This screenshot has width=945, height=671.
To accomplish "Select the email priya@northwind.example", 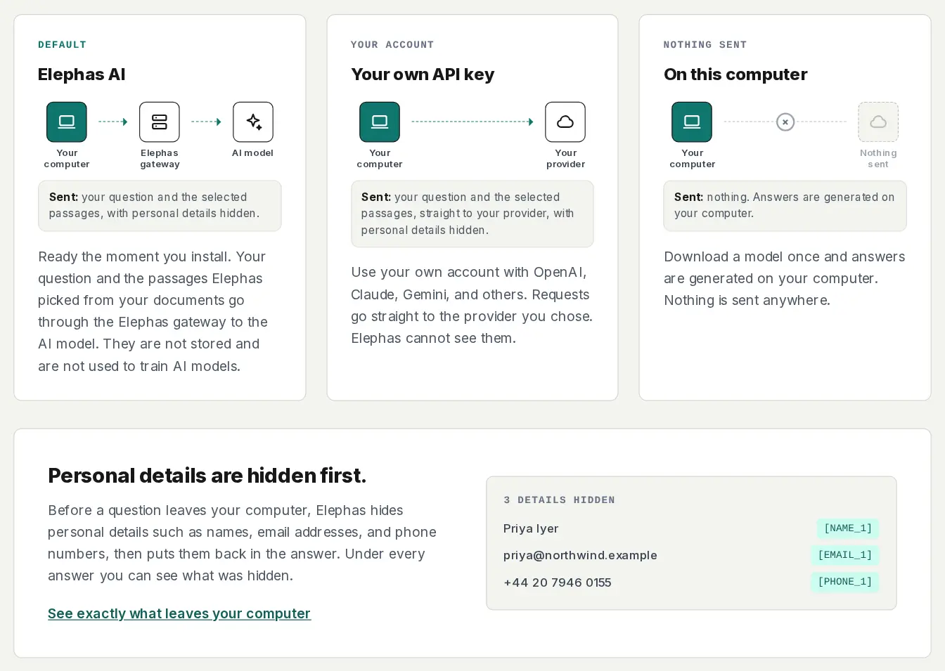I will click(580, 555).
